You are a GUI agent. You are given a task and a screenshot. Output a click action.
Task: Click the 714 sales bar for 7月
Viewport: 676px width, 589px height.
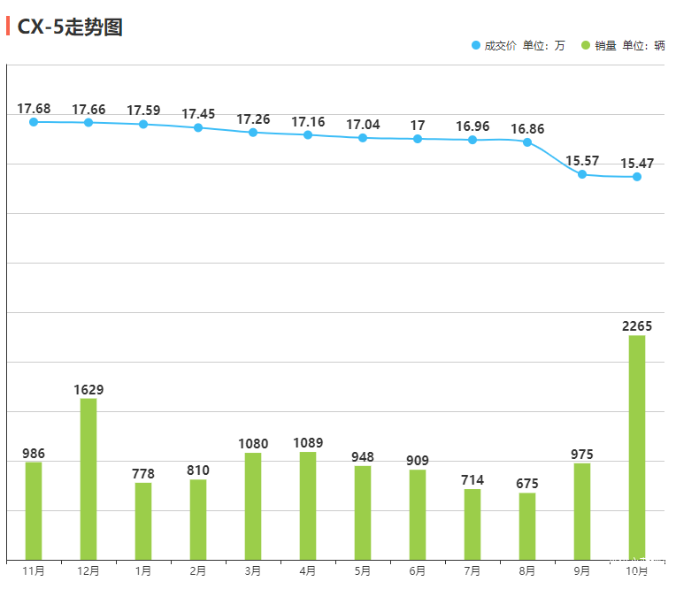[x=472, y=524]
